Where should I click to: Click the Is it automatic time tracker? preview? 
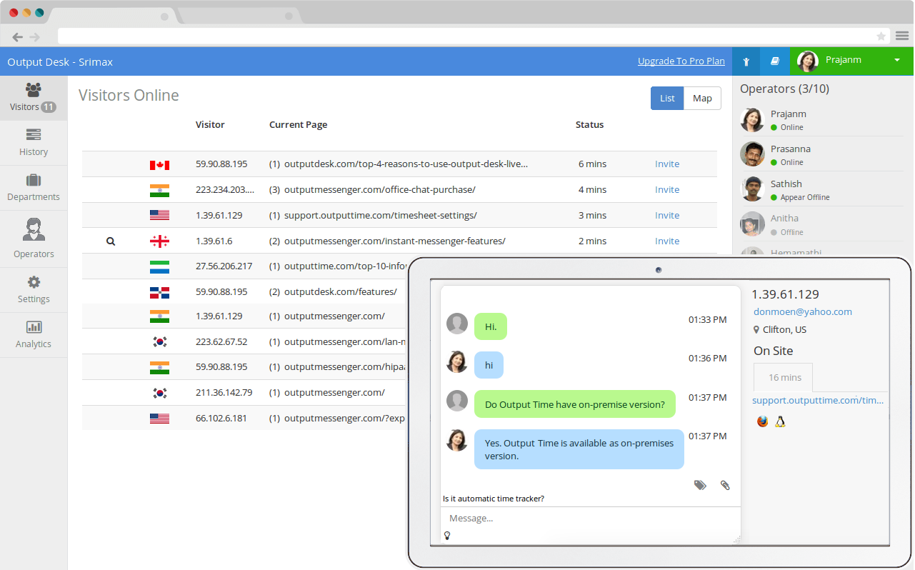click(x=493, y=499)
